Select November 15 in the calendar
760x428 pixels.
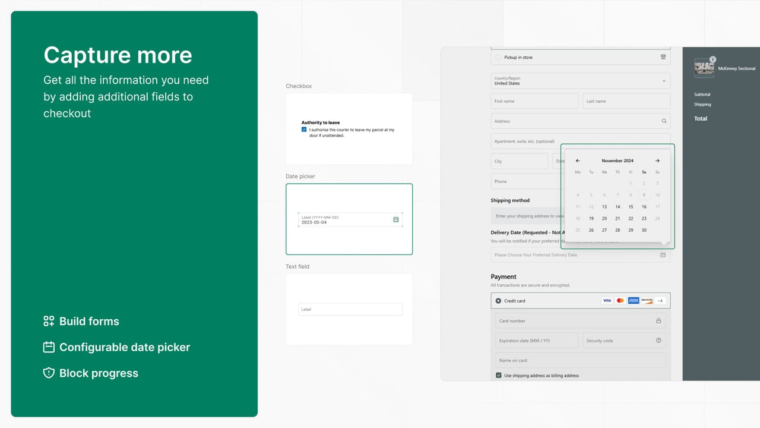coord(631,207)
